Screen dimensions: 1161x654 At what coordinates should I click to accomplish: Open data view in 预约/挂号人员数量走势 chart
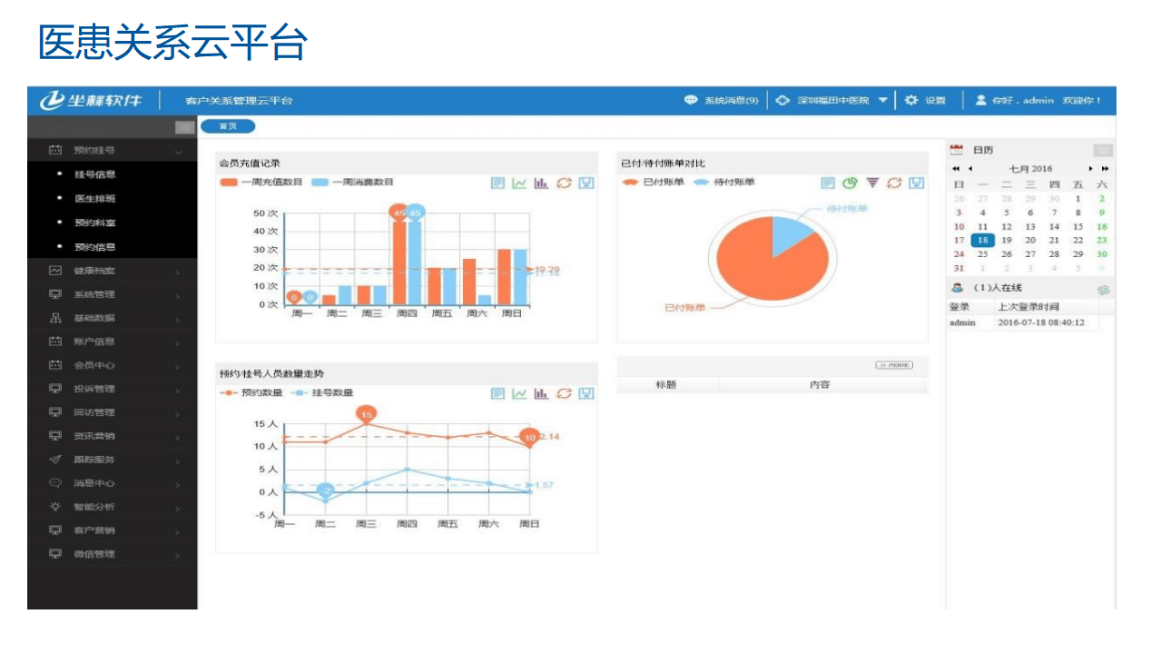point(497,393)
